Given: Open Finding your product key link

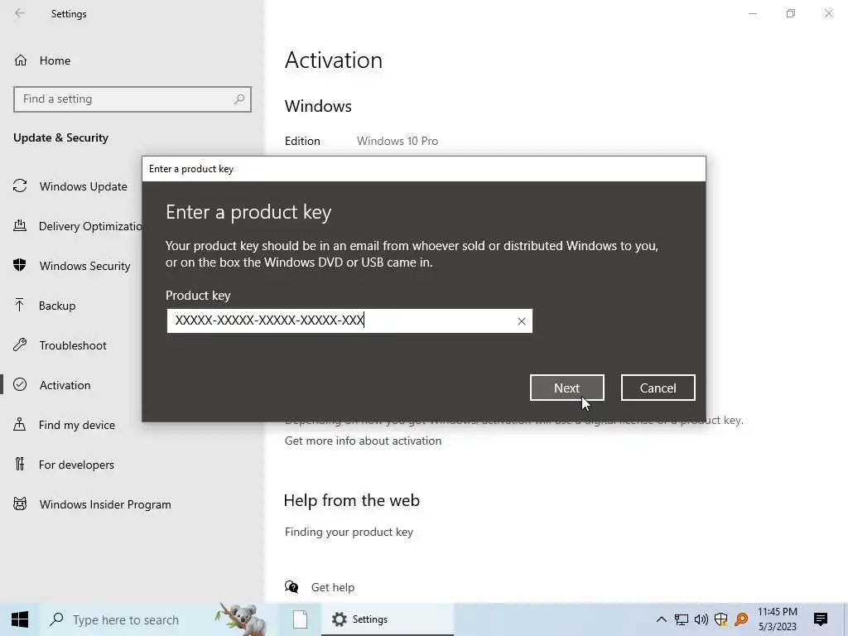Looking at the screenshot, I should pos(349,532).
